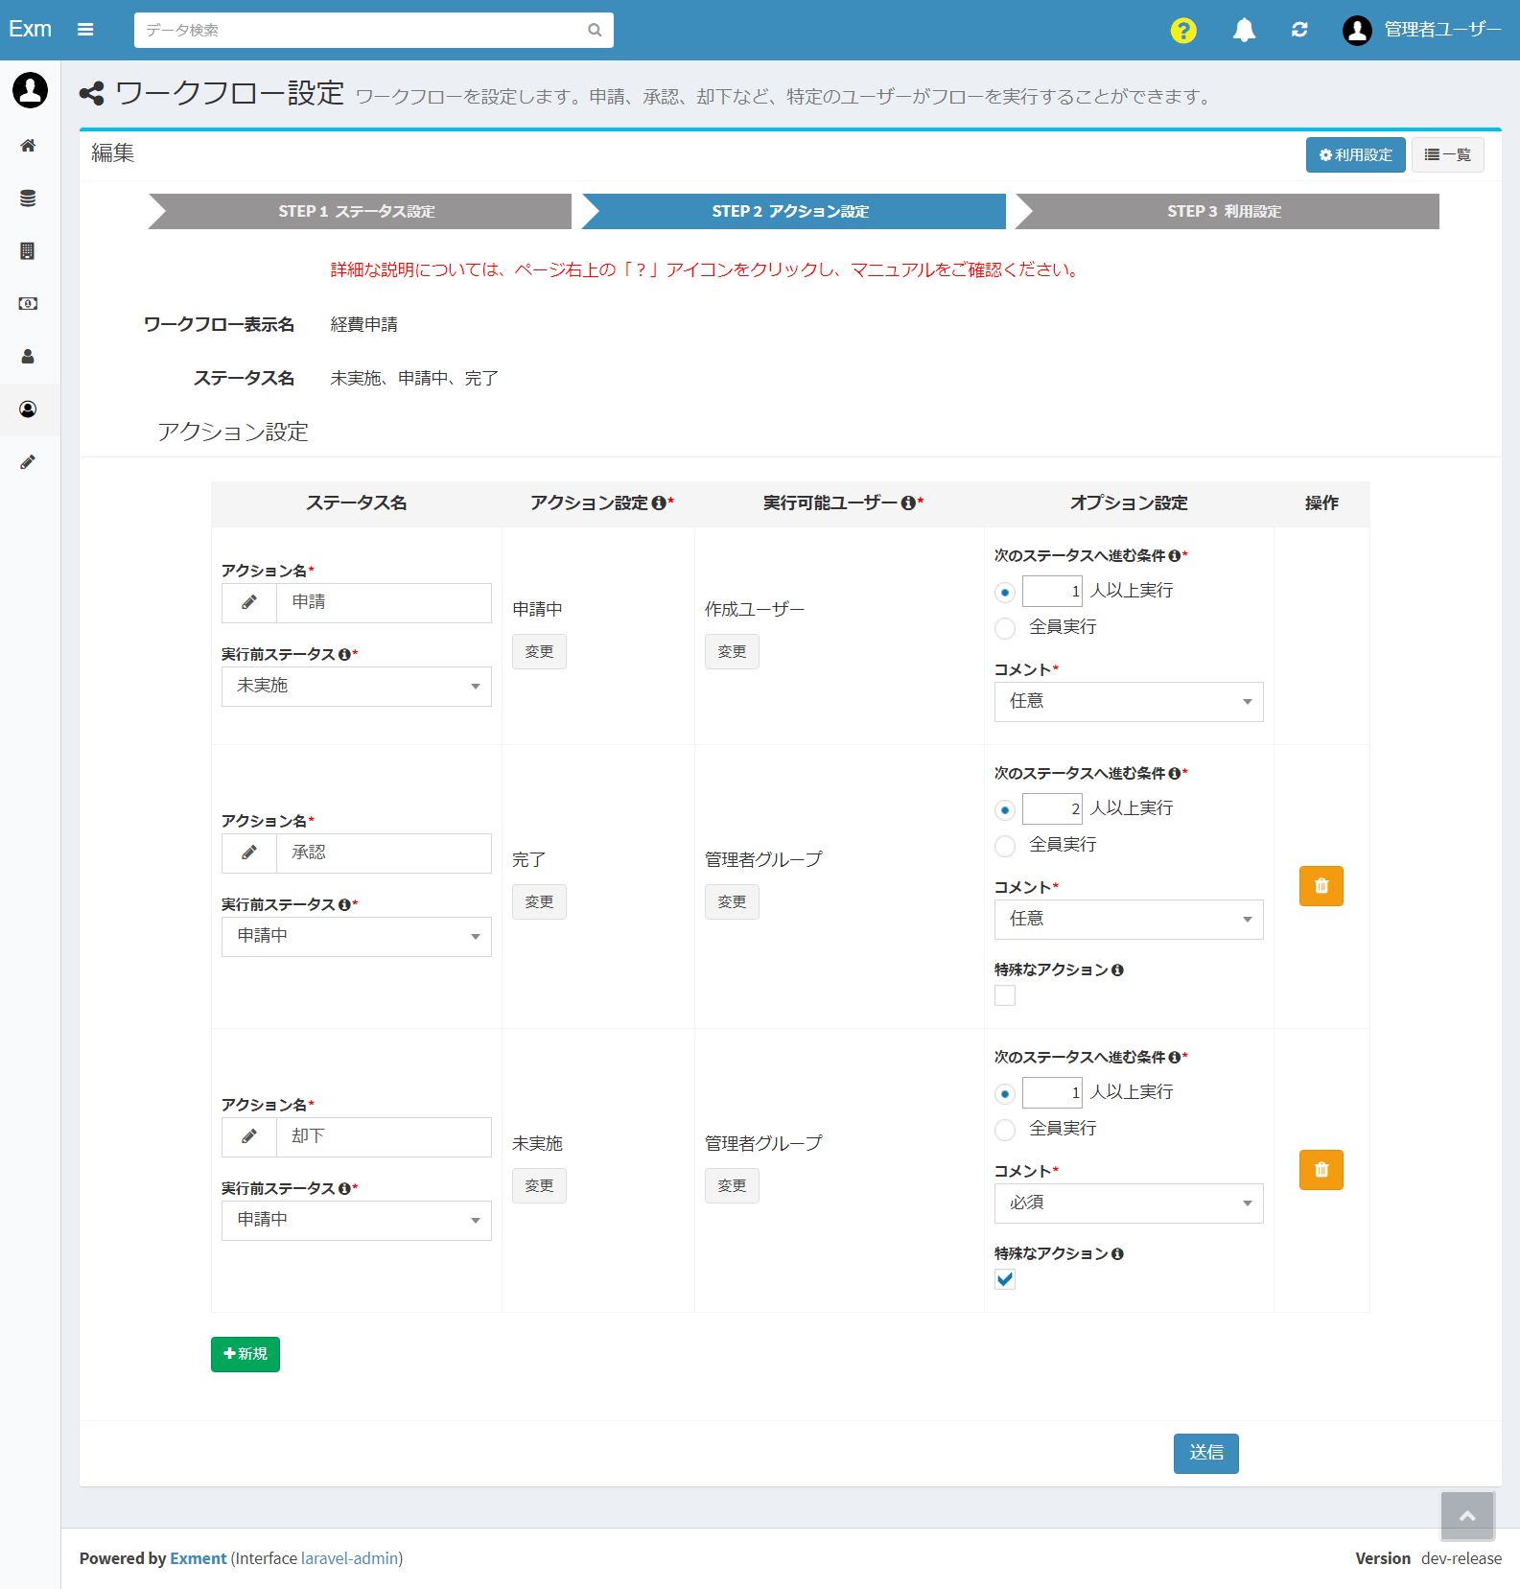This screenshot has width=1520, height=1589.
Task: Click the refresh arrows icon in header
Action: (1299, 30)
